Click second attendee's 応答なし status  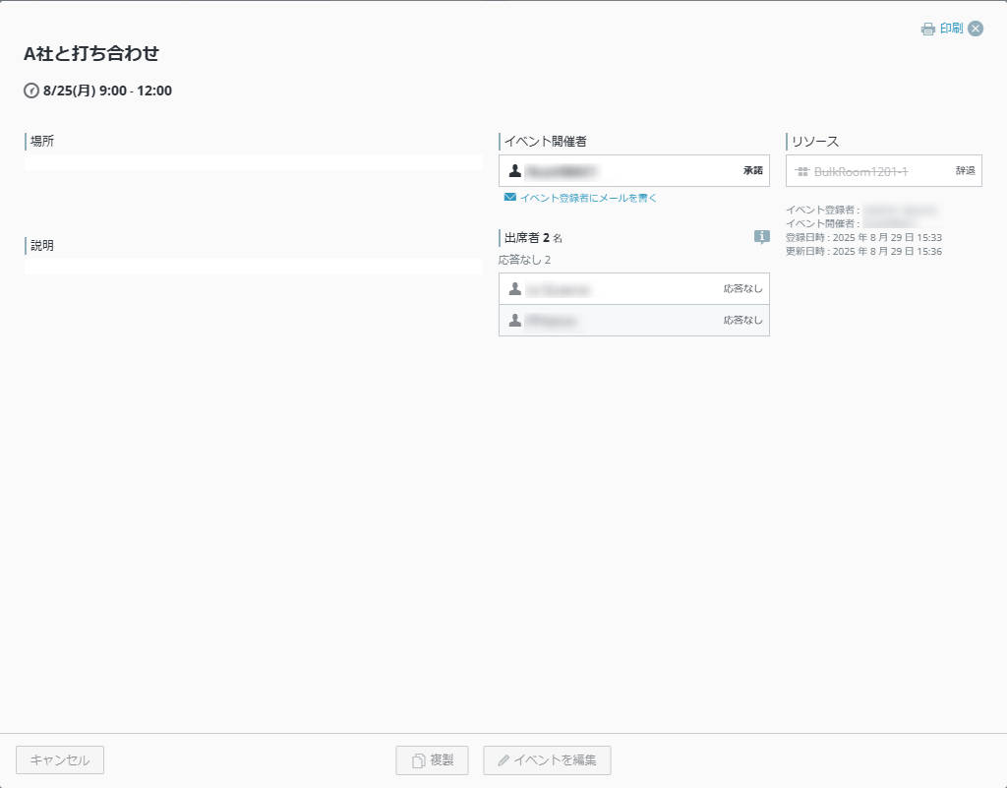(743, 320)
